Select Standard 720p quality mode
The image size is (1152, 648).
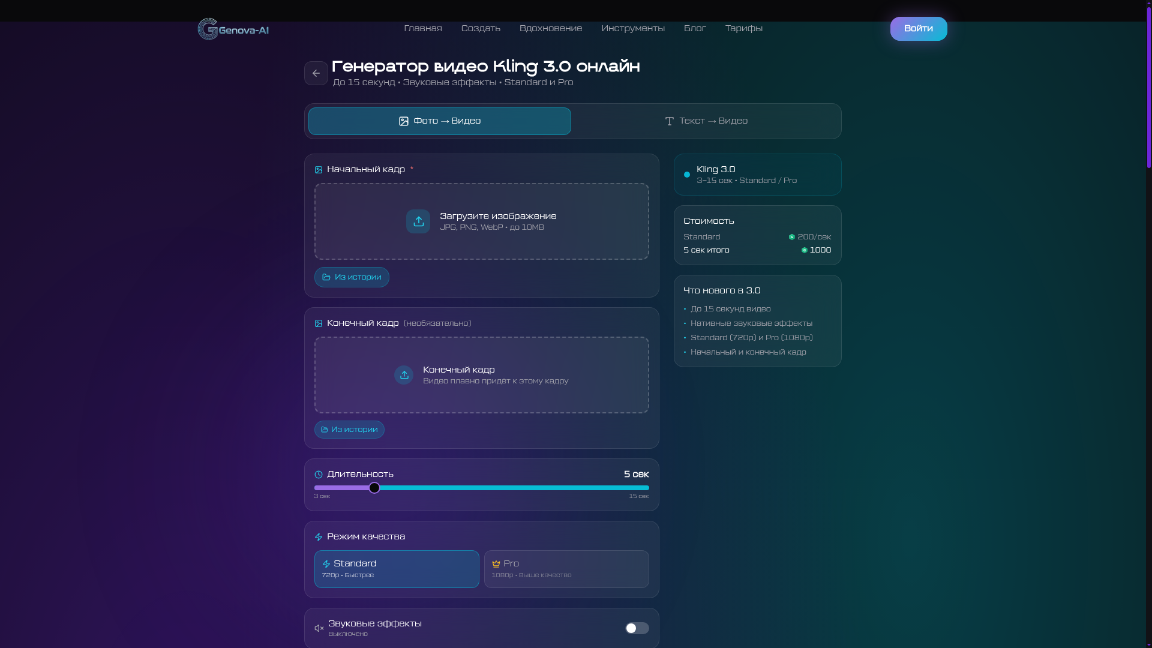click(397, 569)
